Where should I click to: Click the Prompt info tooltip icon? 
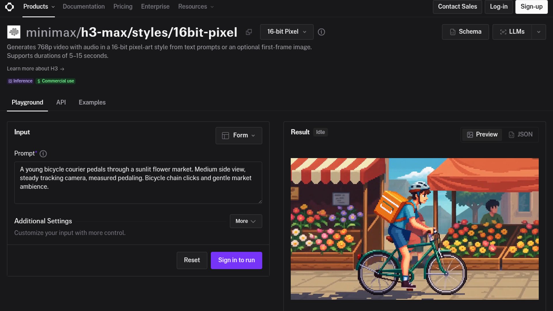click(x=43, y=154)
